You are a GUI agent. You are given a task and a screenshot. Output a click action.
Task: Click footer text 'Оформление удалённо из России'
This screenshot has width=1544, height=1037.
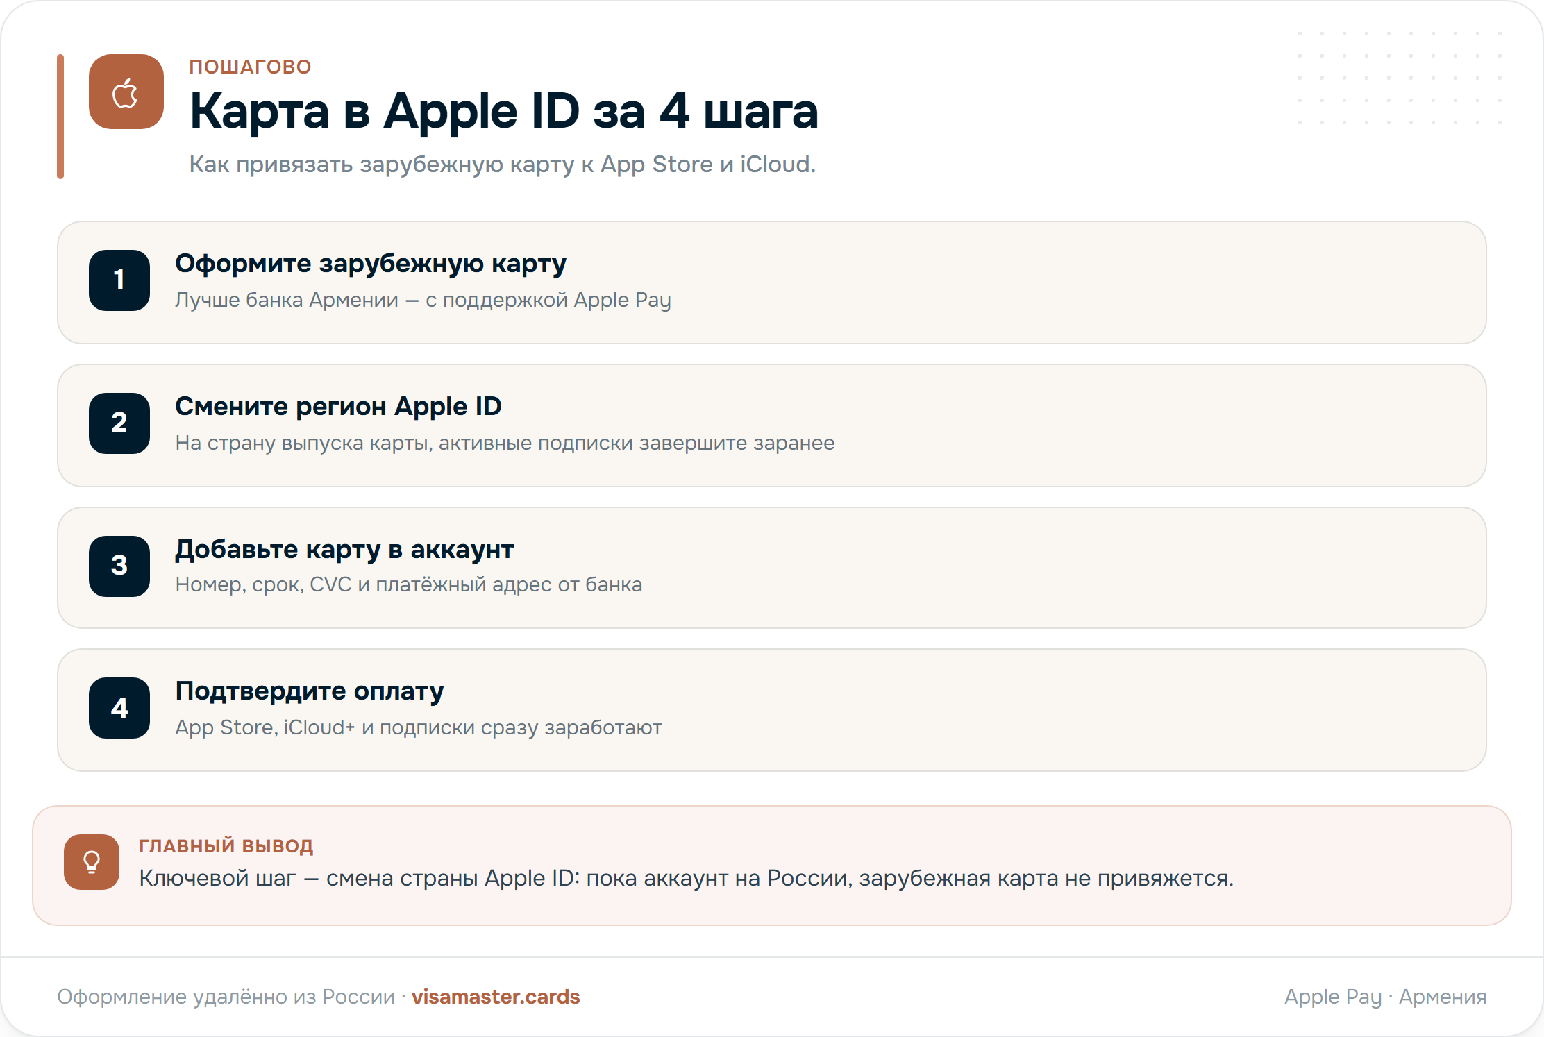coord(226,997)
